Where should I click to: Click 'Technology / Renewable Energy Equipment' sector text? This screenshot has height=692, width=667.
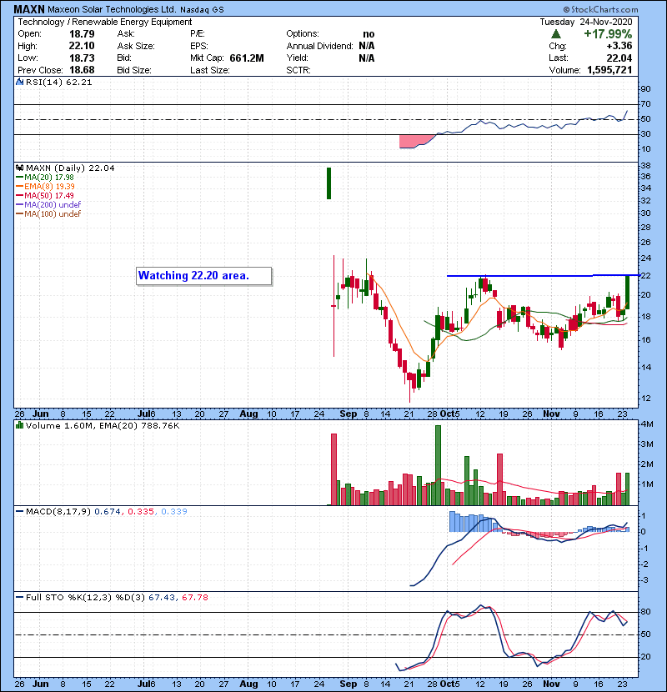(104, 22)
